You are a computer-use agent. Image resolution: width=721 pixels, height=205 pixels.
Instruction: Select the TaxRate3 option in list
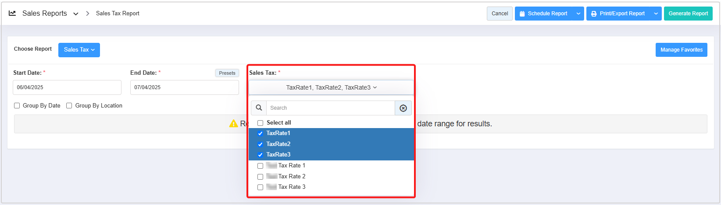coord(278,154)
